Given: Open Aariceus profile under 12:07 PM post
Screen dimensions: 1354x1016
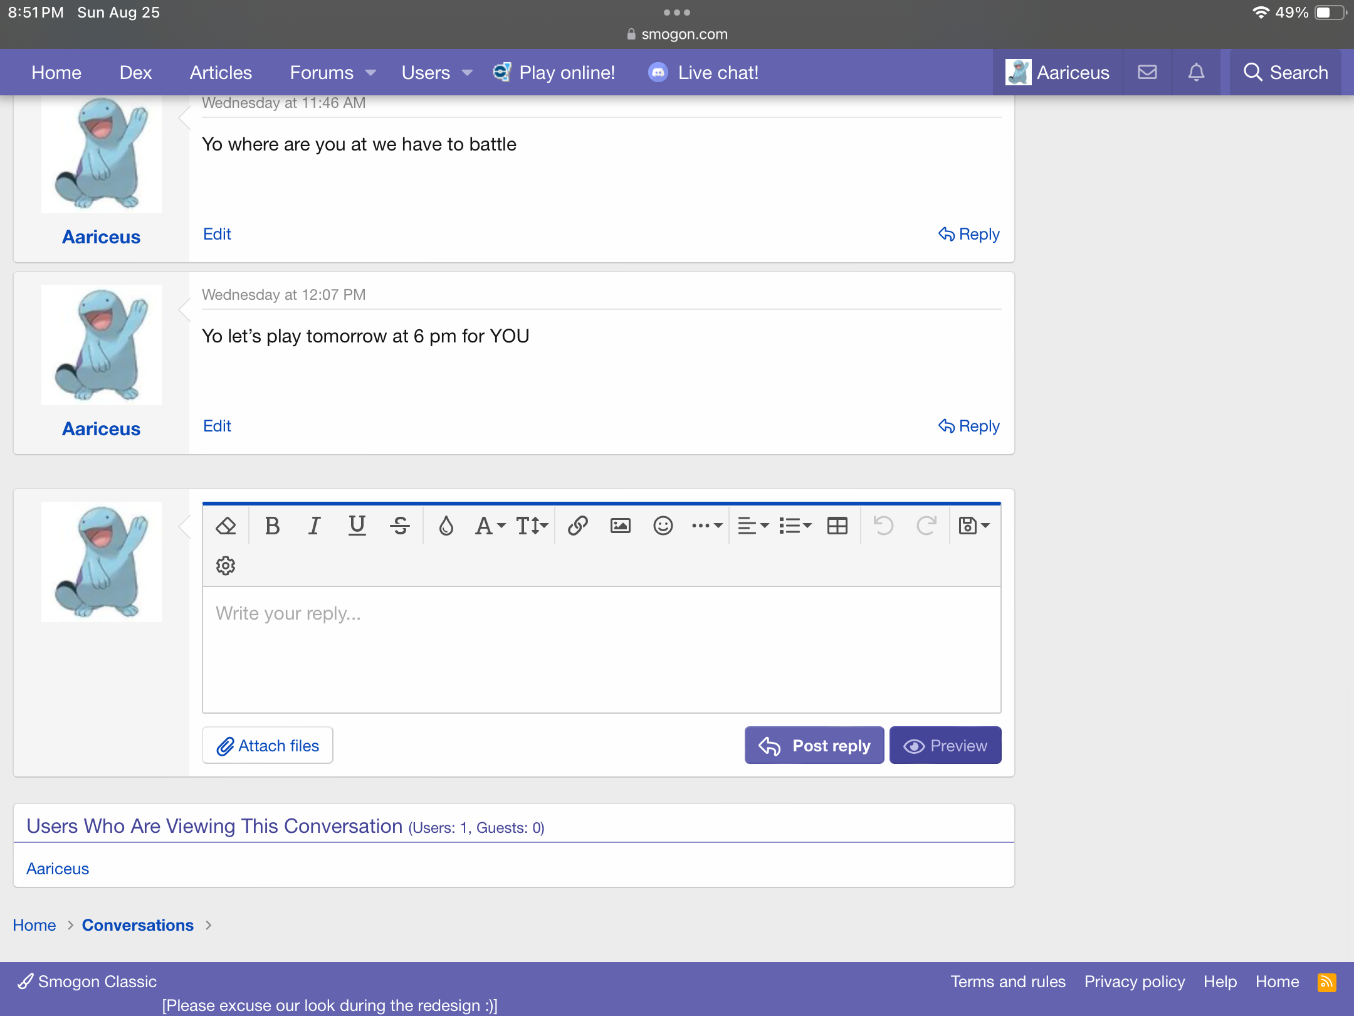Looking at the screenshot, I should [101, 429].
